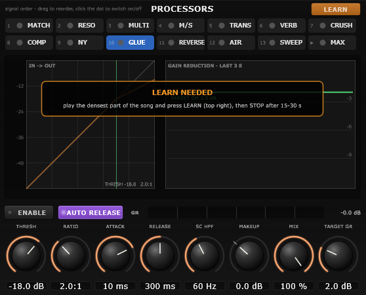Click the SC HPF knob
Screen dimensions: 366x295
pos(205,255)
